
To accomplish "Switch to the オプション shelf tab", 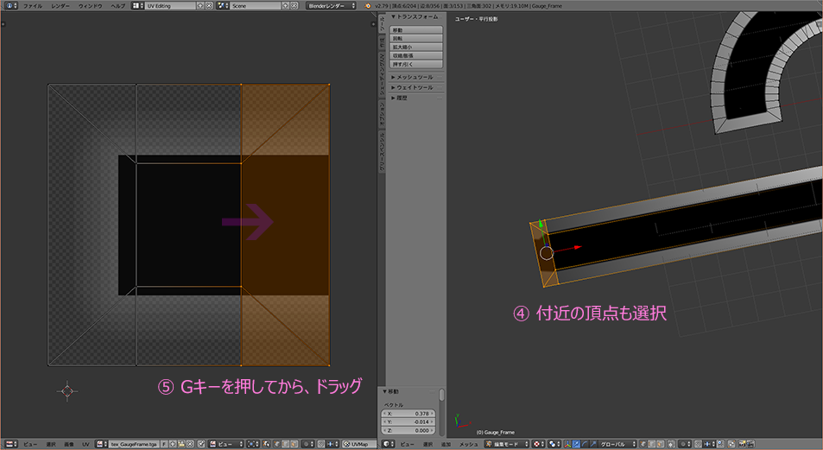I will point(382,113).
